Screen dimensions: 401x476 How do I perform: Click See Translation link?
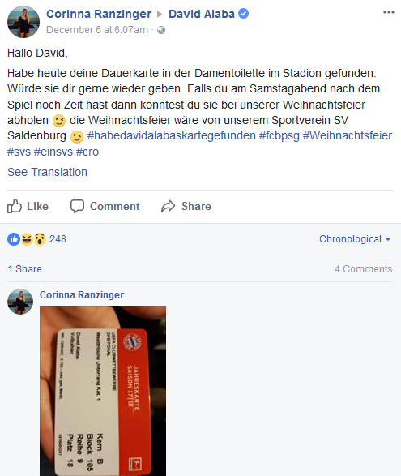click(47, 172)
